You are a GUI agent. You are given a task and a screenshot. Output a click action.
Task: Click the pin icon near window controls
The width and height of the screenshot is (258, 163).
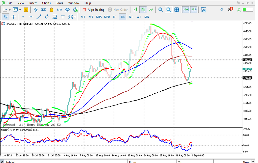click(x=238, y=3)
